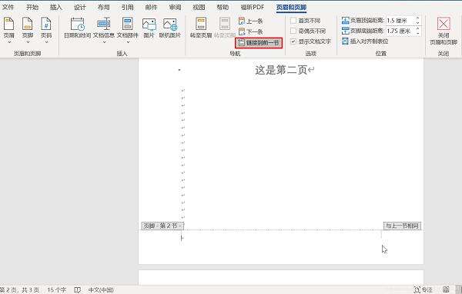
Task: Enable Different Odd & Even (奇偶页不同) checkbox
Action: point(293,31)
